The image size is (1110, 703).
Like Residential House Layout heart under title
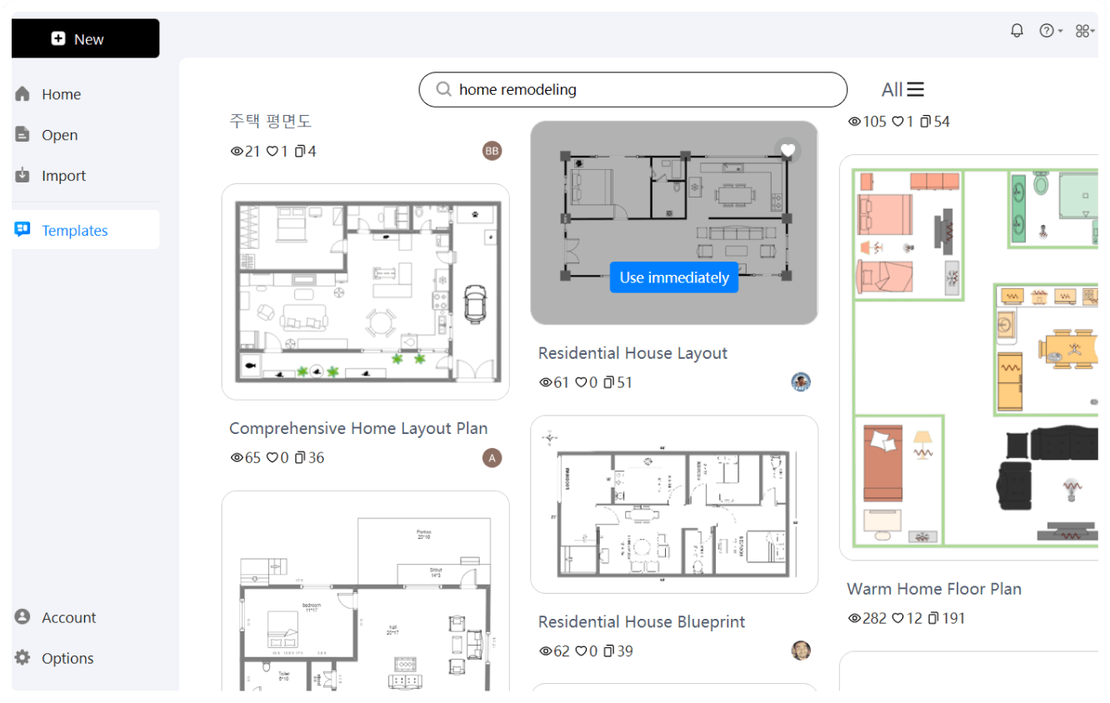[581, 383]
